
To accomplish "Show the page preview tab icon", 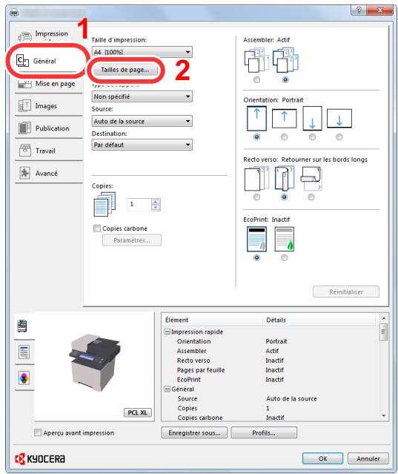I will (24, 352).
